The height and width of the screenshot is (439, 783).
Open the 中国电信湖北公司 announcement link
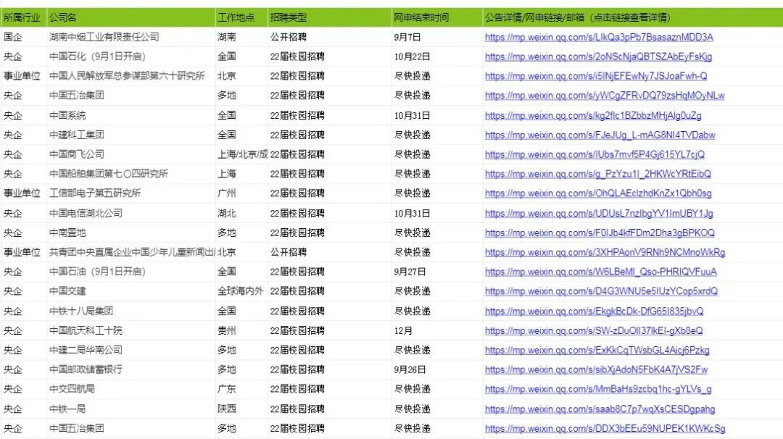[x=599, y=213]
